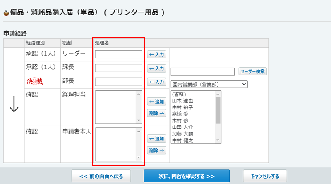Image resolution: width=331 pixels, height=184 pixels.
Task: Focus the 部長 processor input field
Action: click(118, 82)
